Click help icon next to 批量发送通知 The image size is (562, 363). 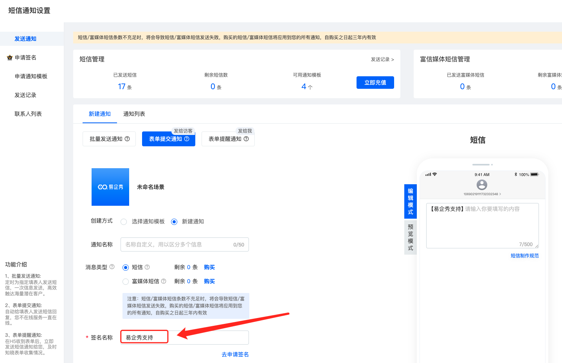127,139
